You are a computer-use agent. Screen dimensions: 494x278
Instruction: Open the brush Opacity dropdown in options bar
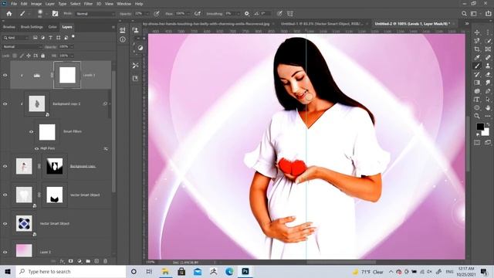[x=147, y=14]
